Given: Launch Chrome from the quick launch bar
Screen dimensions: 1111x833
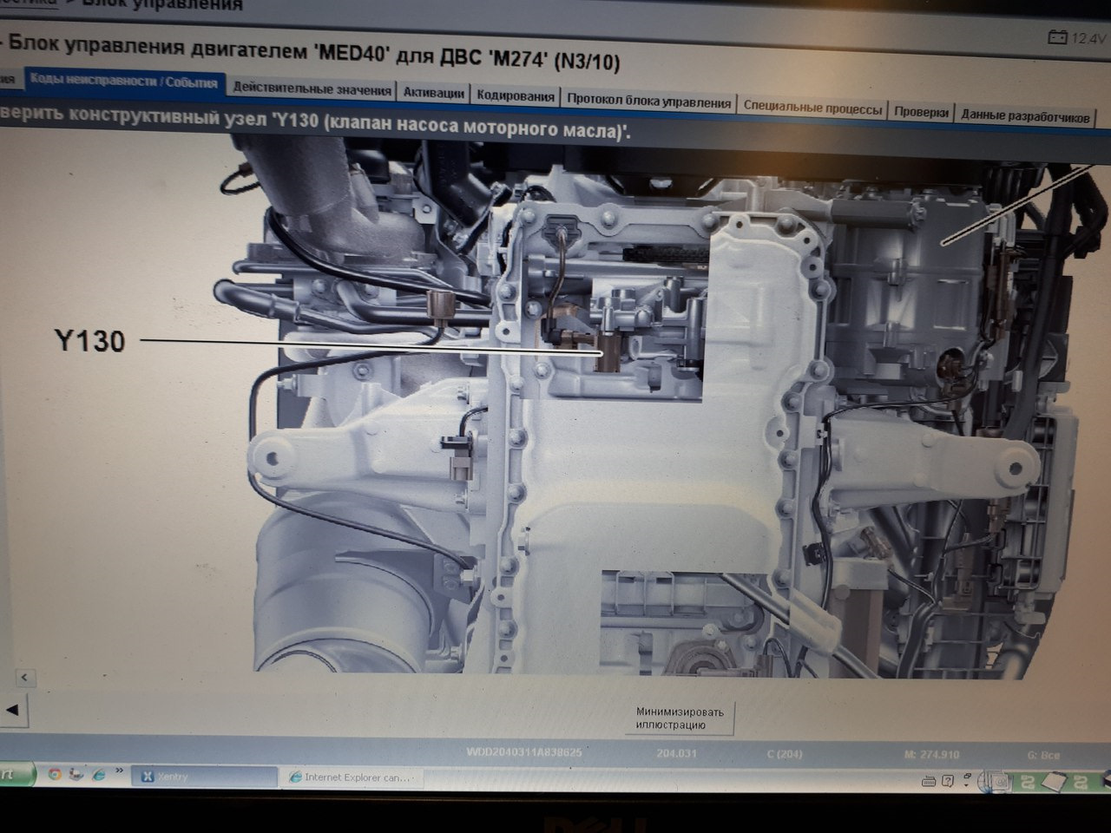Looking at the screenshot, I should pos(56,774).
